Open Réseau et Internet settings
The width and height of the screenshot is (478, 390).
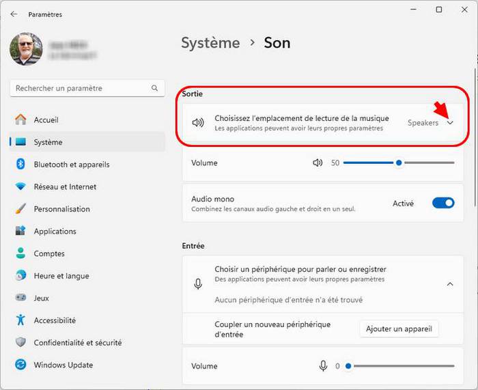pos(87,186)
